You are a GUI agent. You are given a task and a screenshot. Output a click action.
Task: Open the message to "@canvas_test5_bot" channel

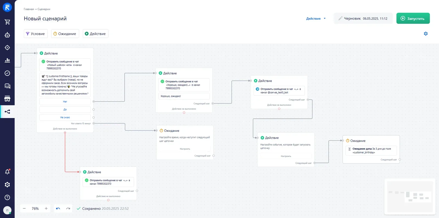[279, 91]
